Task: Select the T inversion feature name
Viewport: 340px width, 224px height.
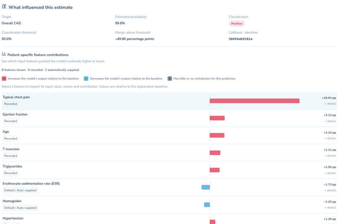Action: (x=11, y=149)
